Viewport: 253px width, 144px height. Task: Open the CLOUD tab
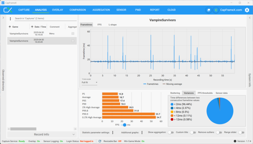171,10
